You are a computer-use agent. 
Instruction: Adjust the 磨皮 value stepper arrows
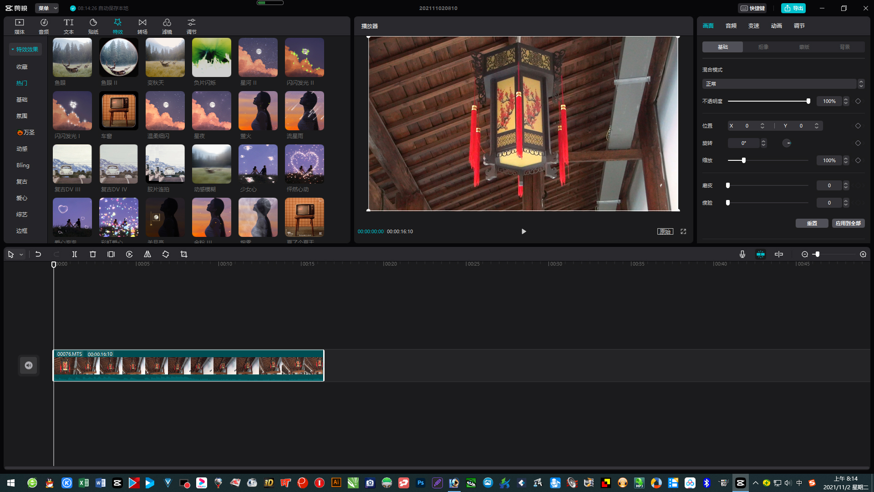click(x=846, y=185)
